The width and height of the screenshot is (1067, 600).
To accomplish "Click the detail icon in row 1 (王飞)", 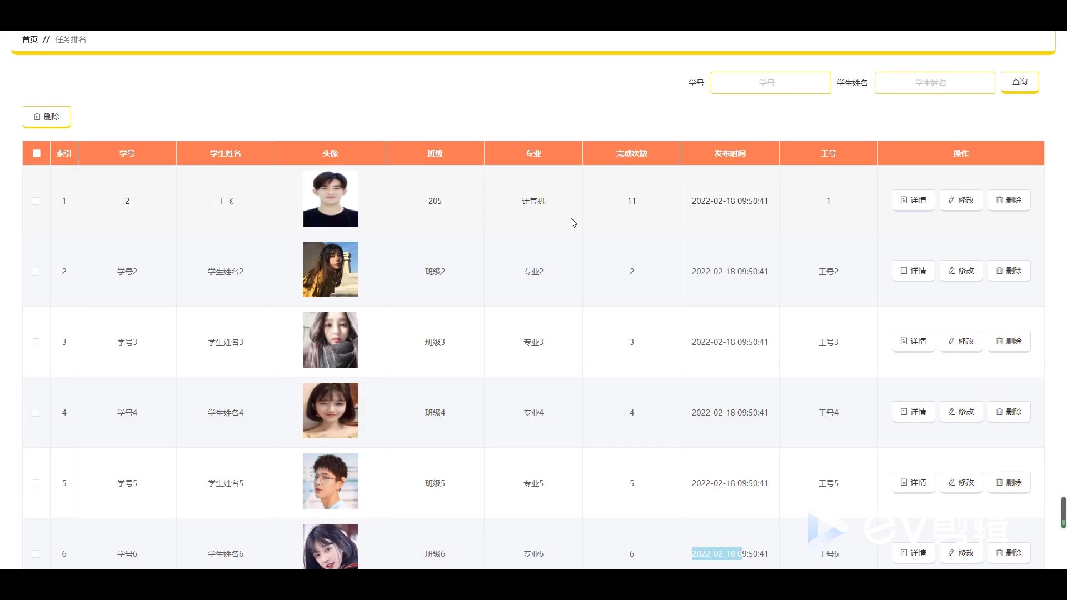I will click(904, 200).
